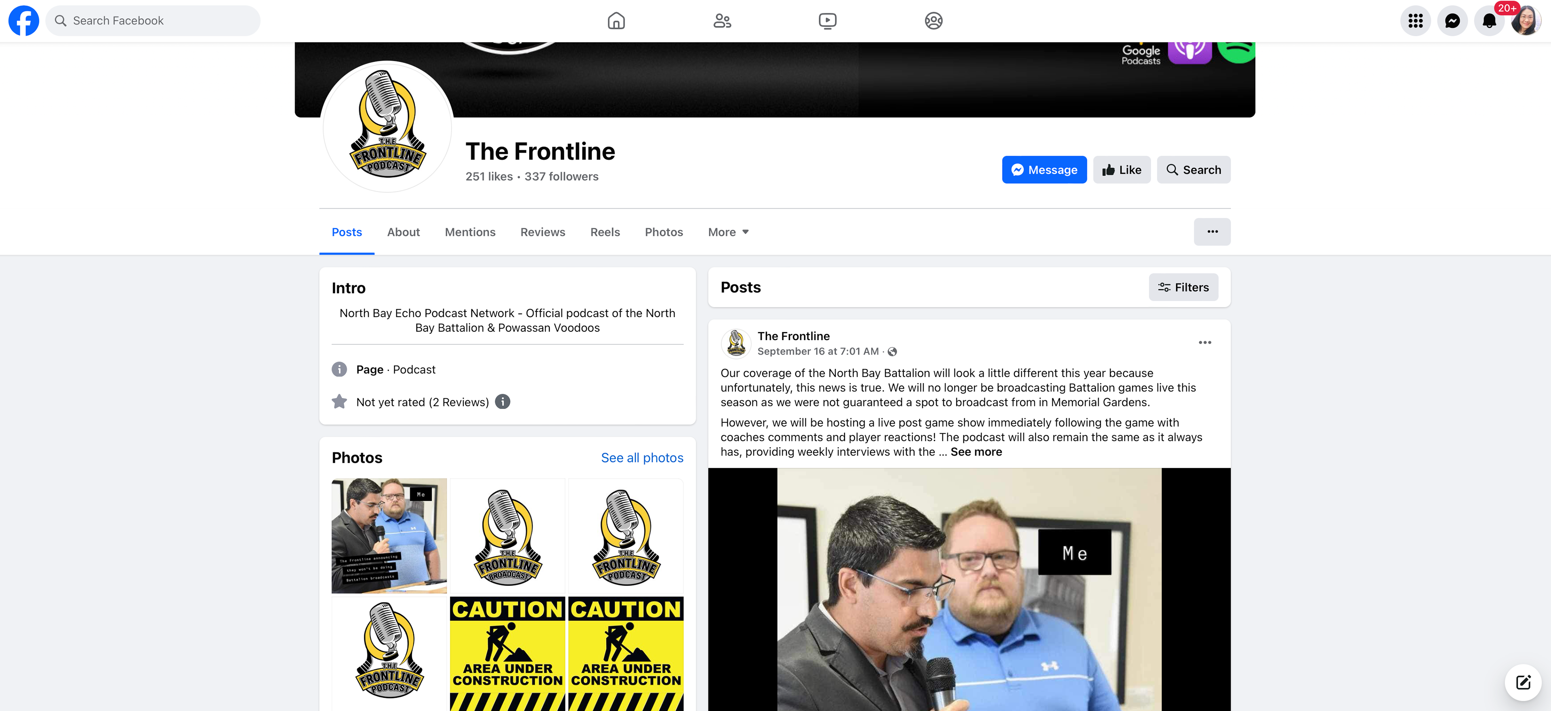Switch to the Reviews tab

click(x=542, y=232)
